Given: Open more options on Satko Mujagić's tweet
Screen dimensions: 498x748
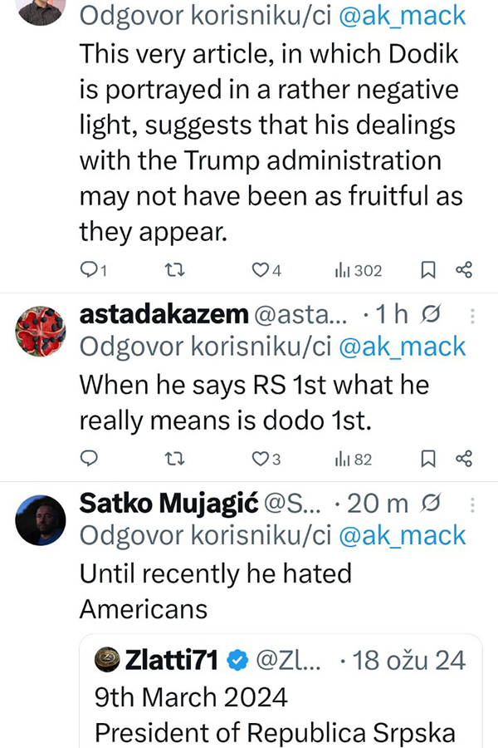Looking at the screenshot, I should (x=473, y=504).
